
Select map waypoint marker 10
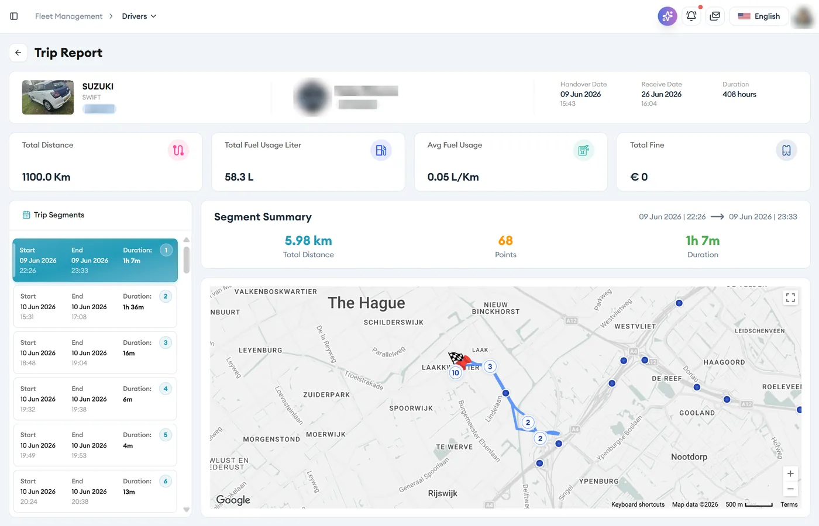[455, 373]
